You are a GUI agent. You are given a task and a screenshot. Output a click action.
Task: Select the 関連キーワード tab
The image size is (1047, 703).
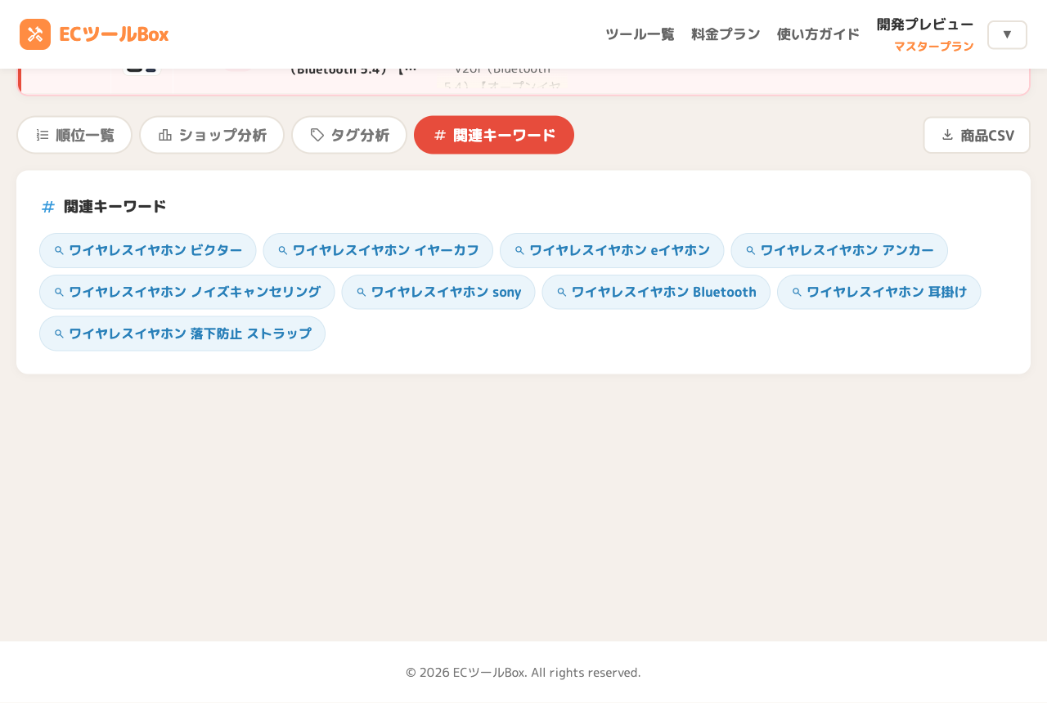click(494, 135)
